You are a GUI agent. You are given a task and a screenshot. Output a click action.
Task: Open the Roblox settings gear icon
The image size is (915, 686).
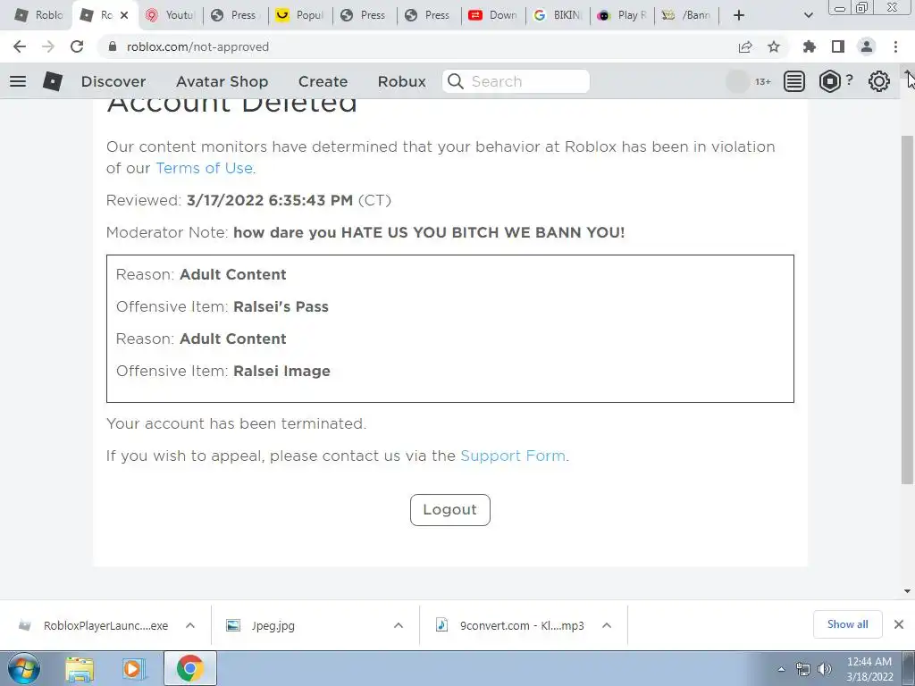[x=879, y=81]
